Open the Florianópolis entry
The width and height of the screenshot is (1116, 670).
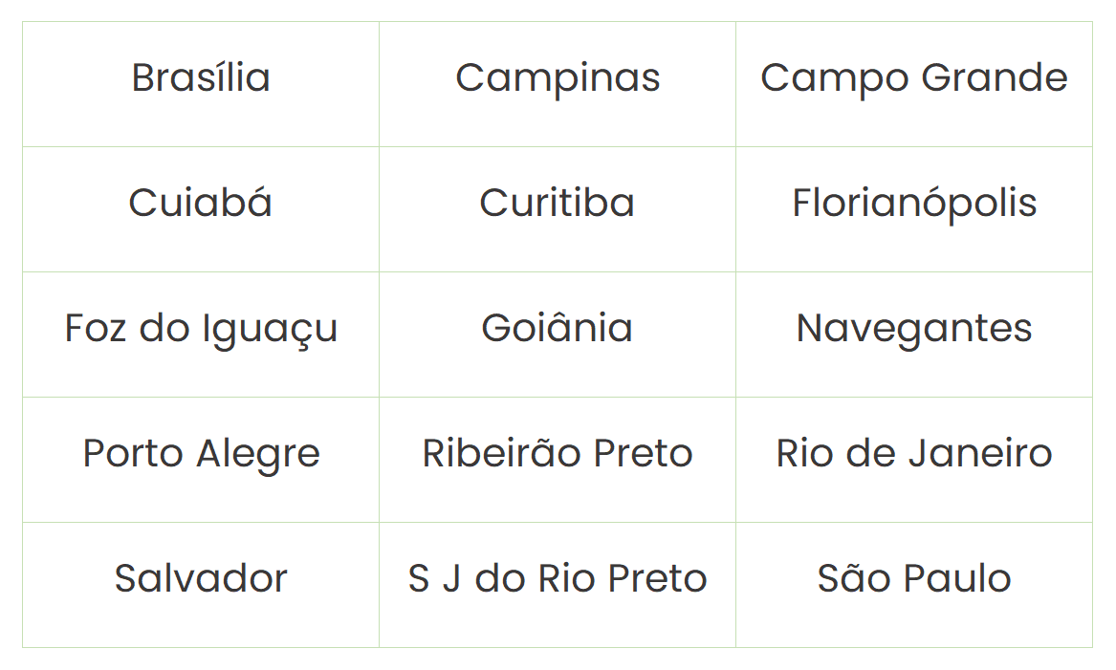pyautogui.click(x=913, y=203)
